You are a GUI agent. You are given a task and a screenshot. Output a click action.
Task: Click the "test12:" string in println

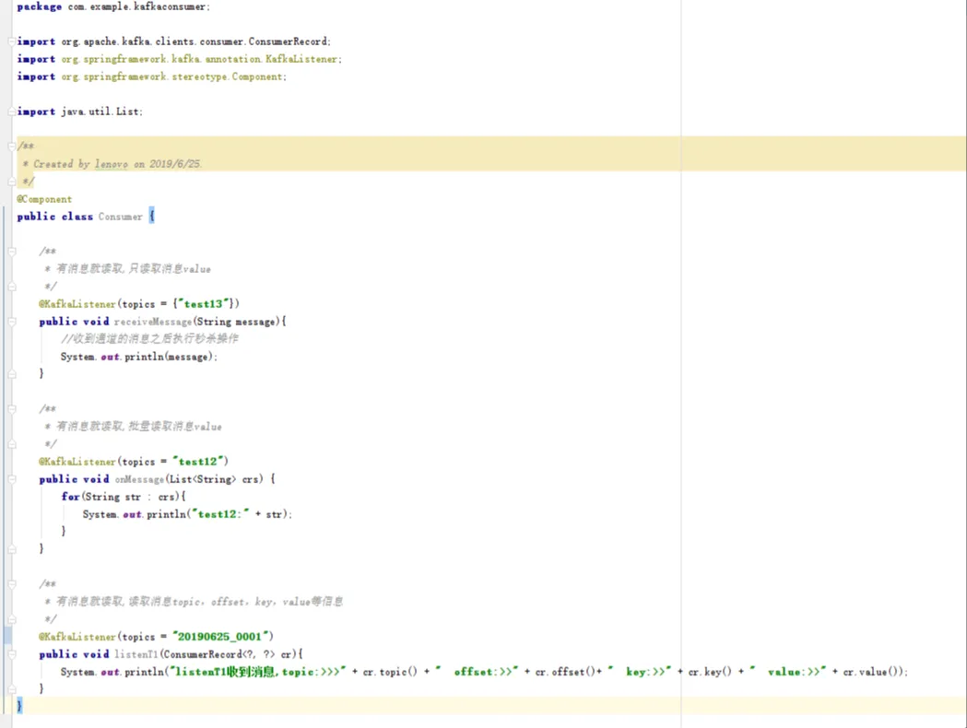click(220, 514)
